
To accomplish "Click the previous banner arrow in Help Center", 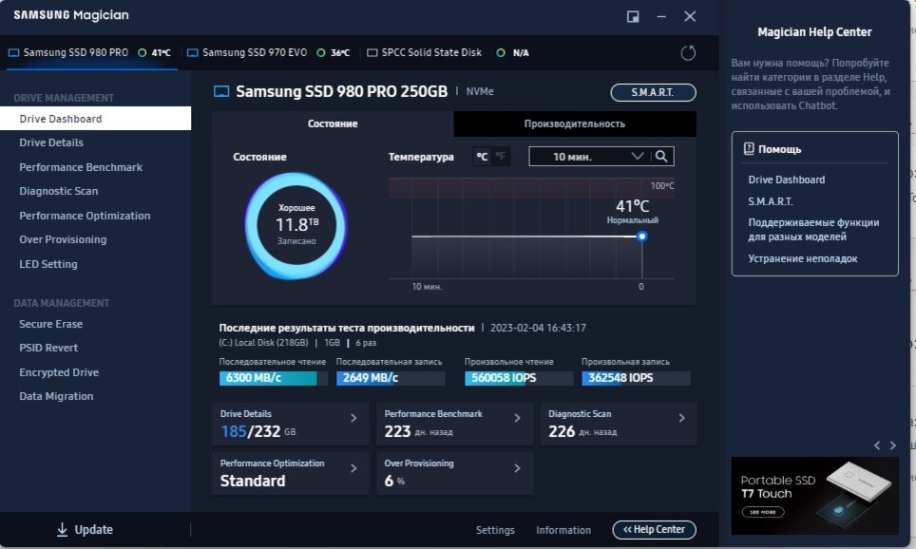I will pos(877,445).
